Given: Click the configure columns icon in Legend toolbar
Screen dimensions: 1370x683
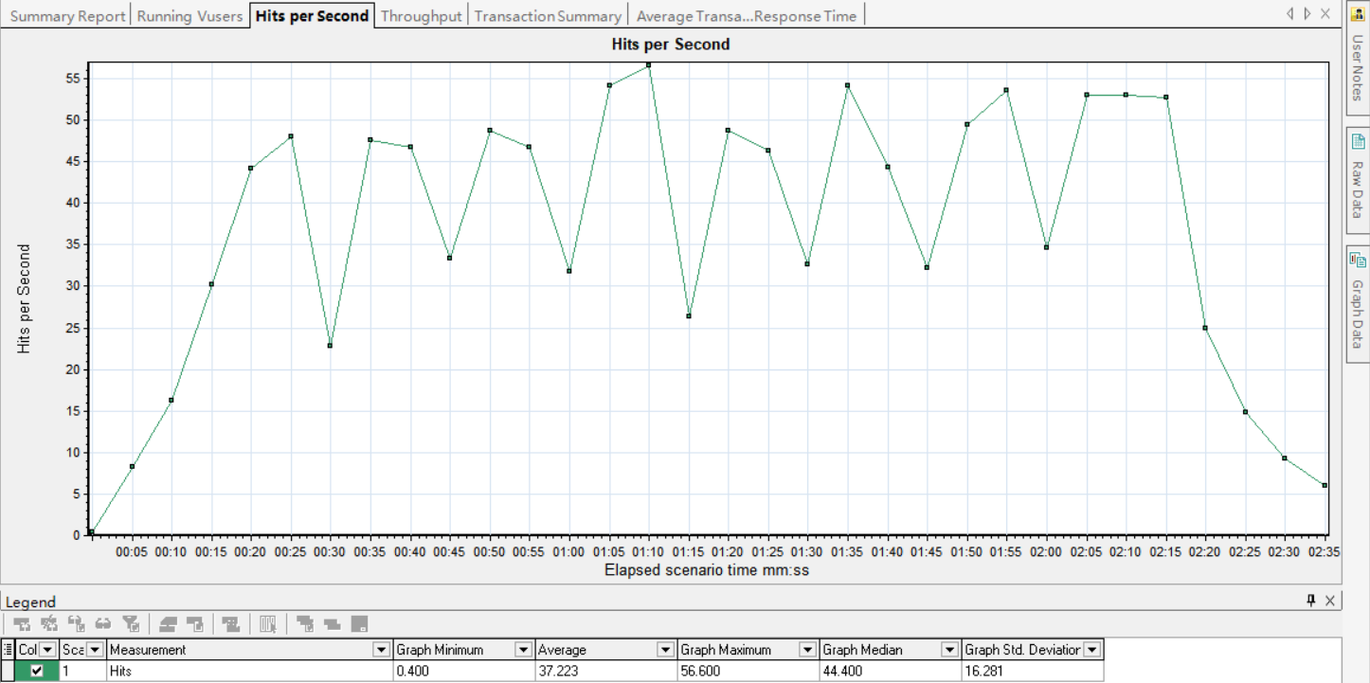Looking at the screenshot, I should [x=268, y=624].
